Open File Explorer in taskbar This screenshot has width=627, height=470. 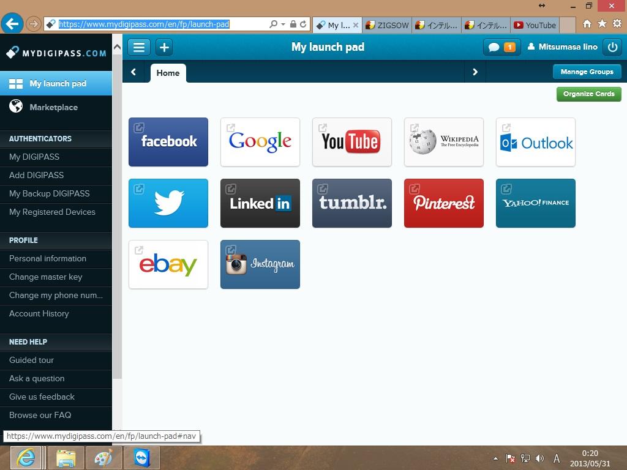point(66,458)
